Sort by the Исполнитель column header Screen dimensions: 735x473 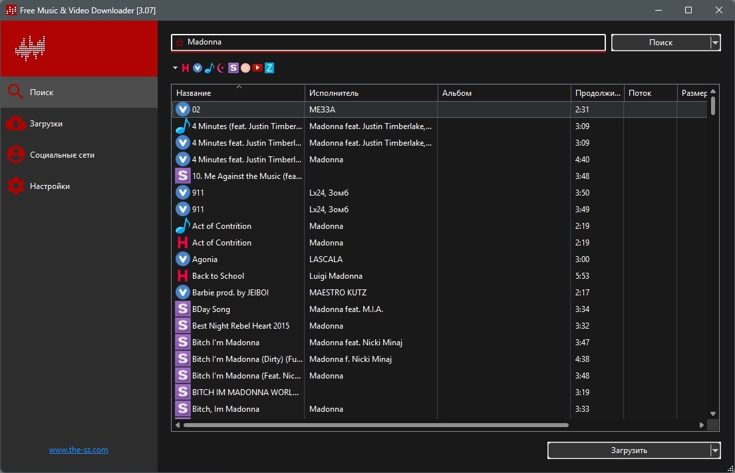click(x=371, y=93)
